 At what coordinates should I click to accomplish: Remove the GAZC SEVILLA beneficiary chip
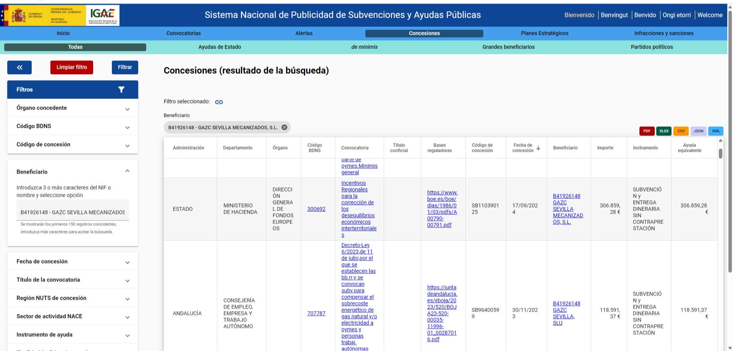(x=284, y=127)
